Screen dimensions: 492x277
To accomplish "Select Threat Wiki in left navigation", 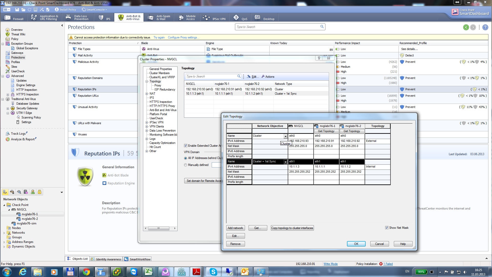I will coord(18,34).
